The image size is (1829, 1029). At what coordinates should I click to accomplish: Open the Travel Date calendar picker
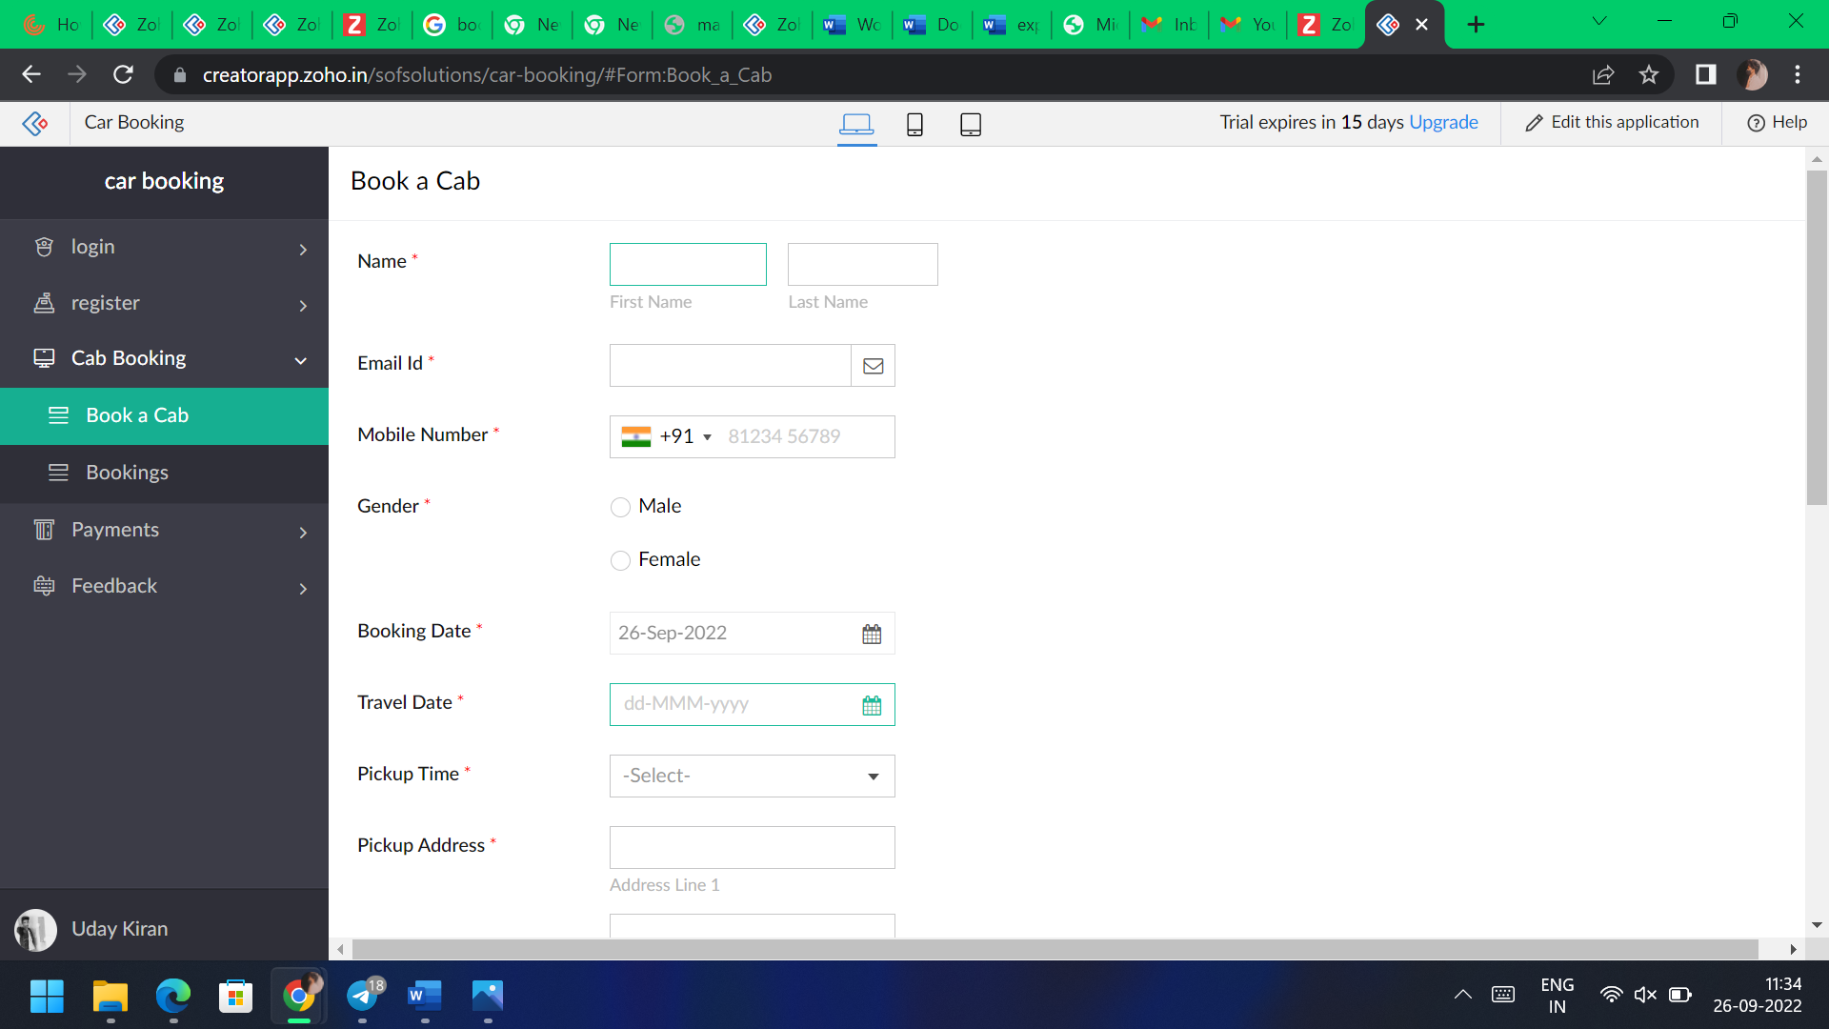pos(871,704)
